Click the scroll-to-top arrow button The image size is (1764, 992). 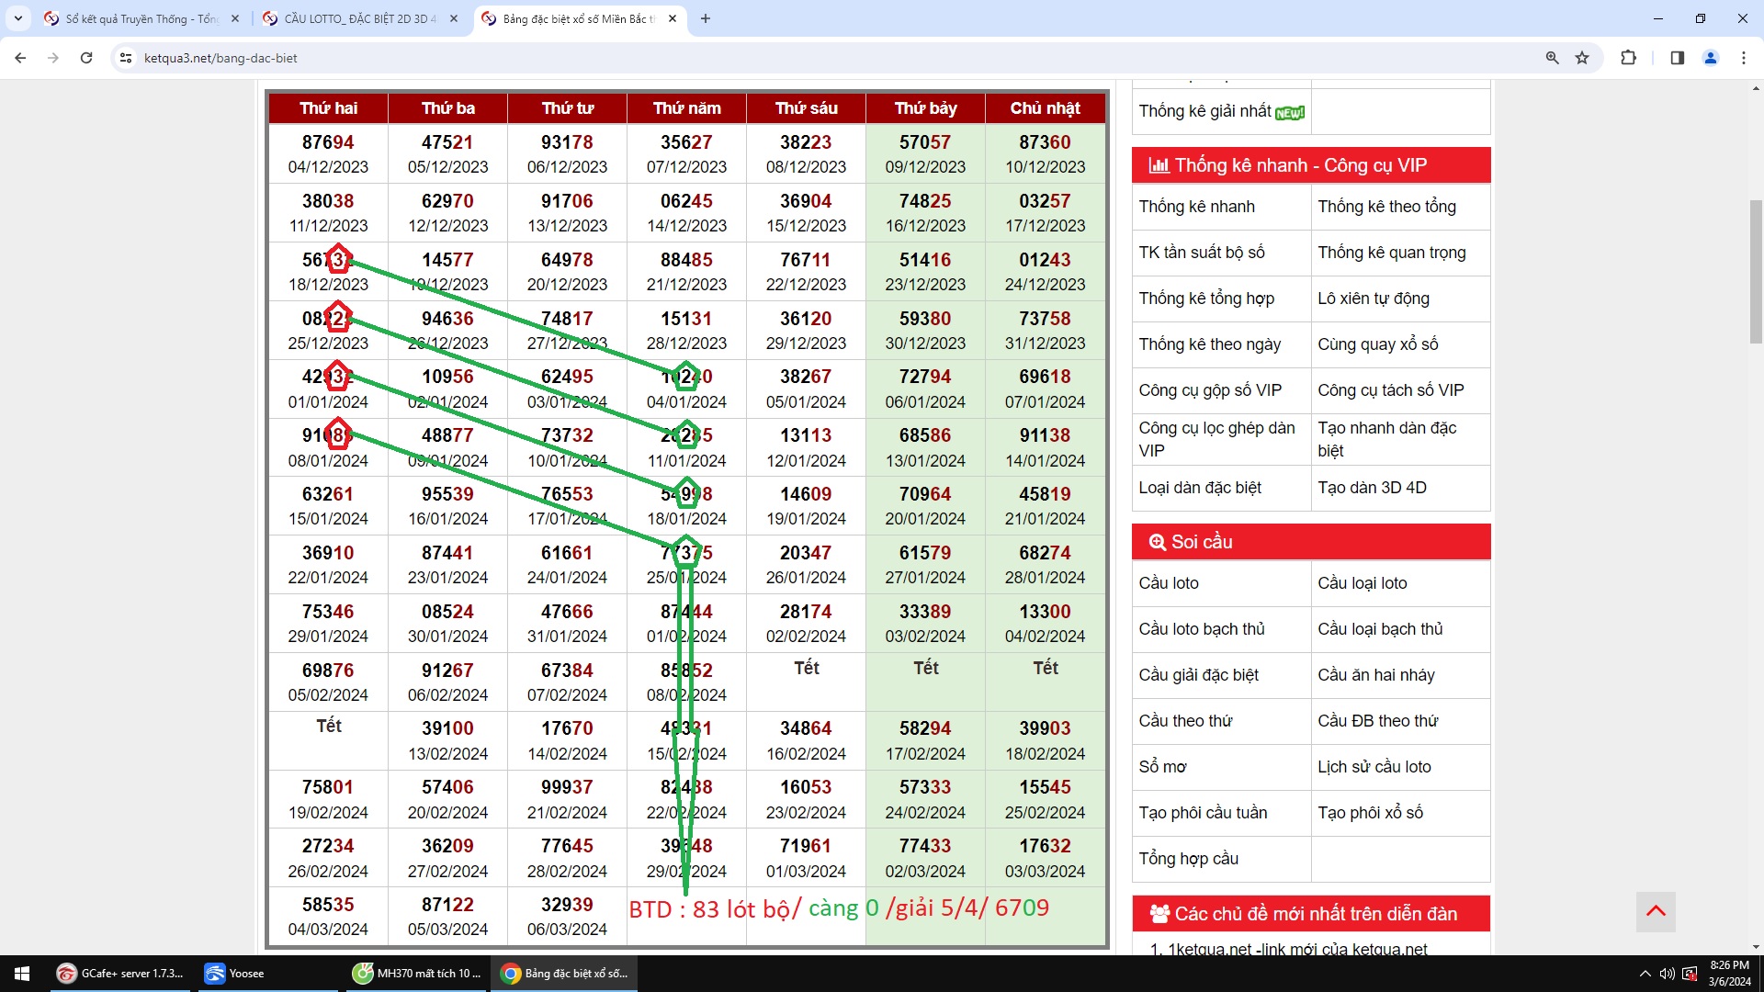[1656, 911]
